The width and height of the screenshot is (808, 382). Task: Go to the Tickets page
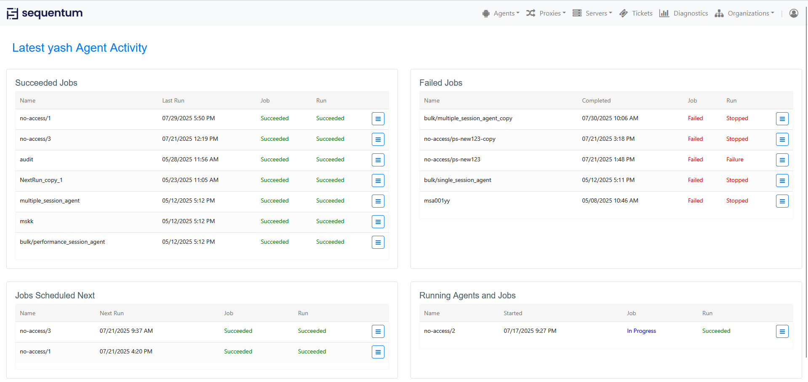[636, 13]
